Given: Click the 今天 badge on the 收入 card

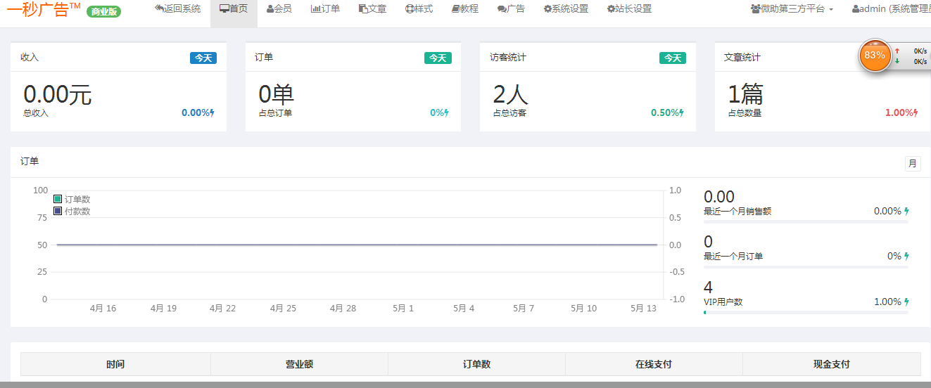Looking at the screenshot, I should [203, 58].
